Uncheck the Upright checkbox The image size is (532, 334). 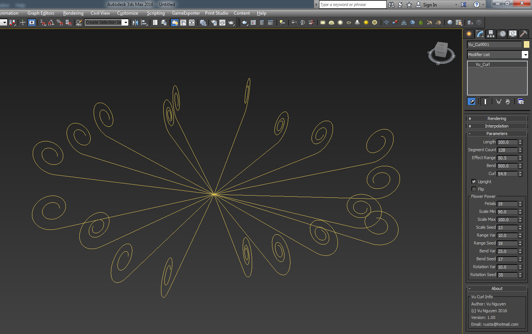(x=474, y=181)
